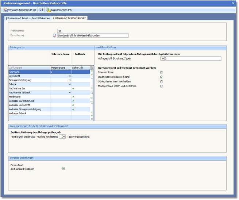Jump to first row with the grid's top arrow
The image size is (239, 200).
[92, 72]
